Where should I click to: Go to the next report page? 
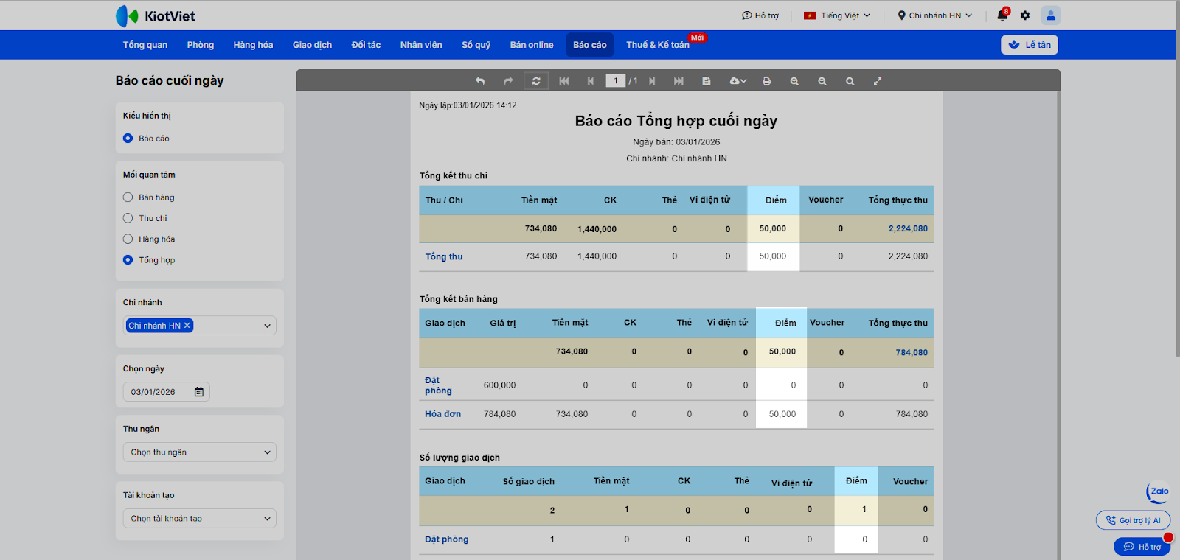652,81
